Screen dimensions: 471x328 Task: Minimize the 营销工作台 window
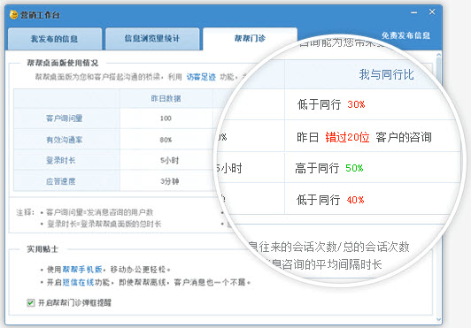(414, 12)
